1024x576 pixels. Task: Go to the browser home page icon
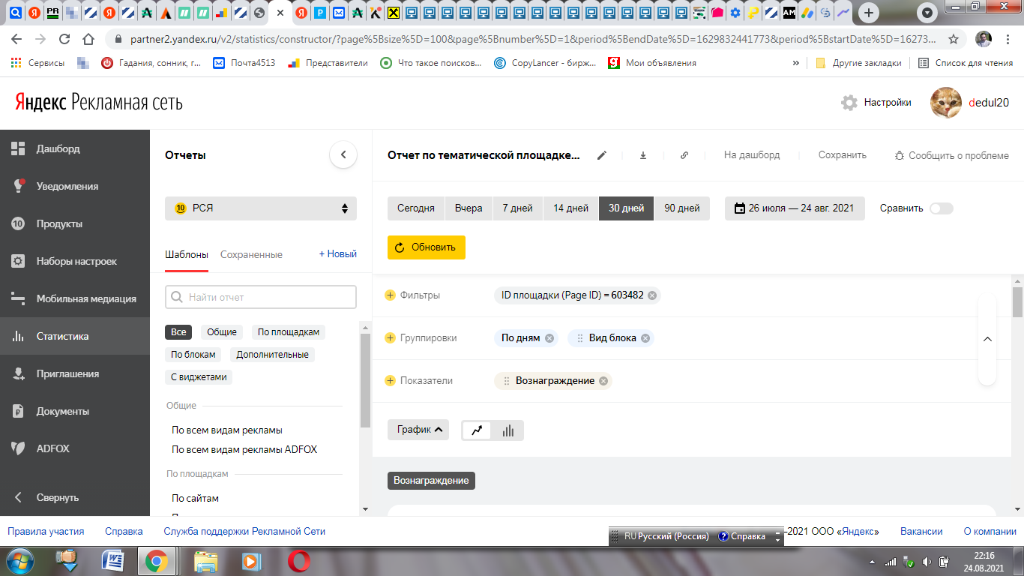(x=88, y=39)
